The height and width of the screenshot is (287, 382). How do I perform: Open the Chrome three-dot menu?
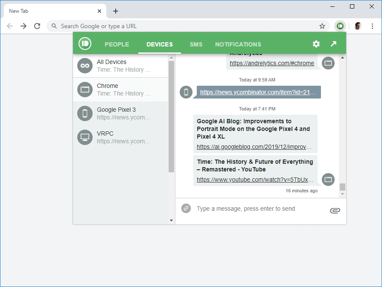372,26
